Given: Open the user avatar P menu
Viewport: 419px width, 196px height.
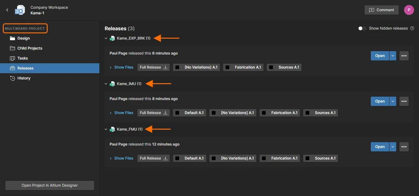Looking at the screenshot, I should click(409, 10).
